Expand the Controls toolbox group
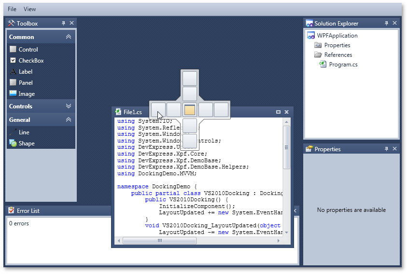 point(69,106)
